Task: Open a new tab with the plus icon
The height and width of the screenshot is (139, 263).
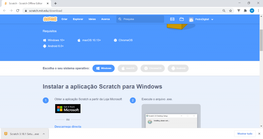Action: click(x=55, y=3)
